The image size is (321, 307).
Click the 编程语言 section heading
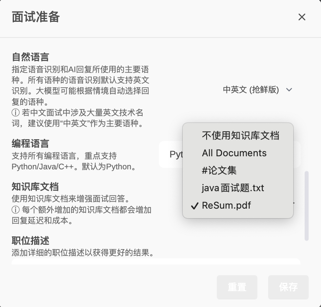(30, 144)
